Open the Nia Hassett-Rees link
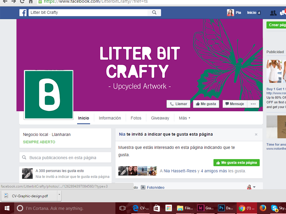The image size is (286, 214). tap(180, 171)
